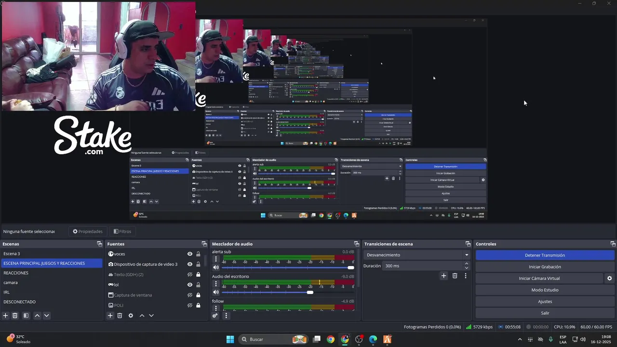Open options menu for alerta sub channel
Screen dimensions: 617x347
pos(216,259)
